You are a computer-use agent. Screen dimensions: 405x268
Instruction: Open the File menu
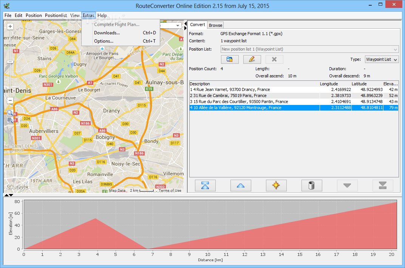8,15
